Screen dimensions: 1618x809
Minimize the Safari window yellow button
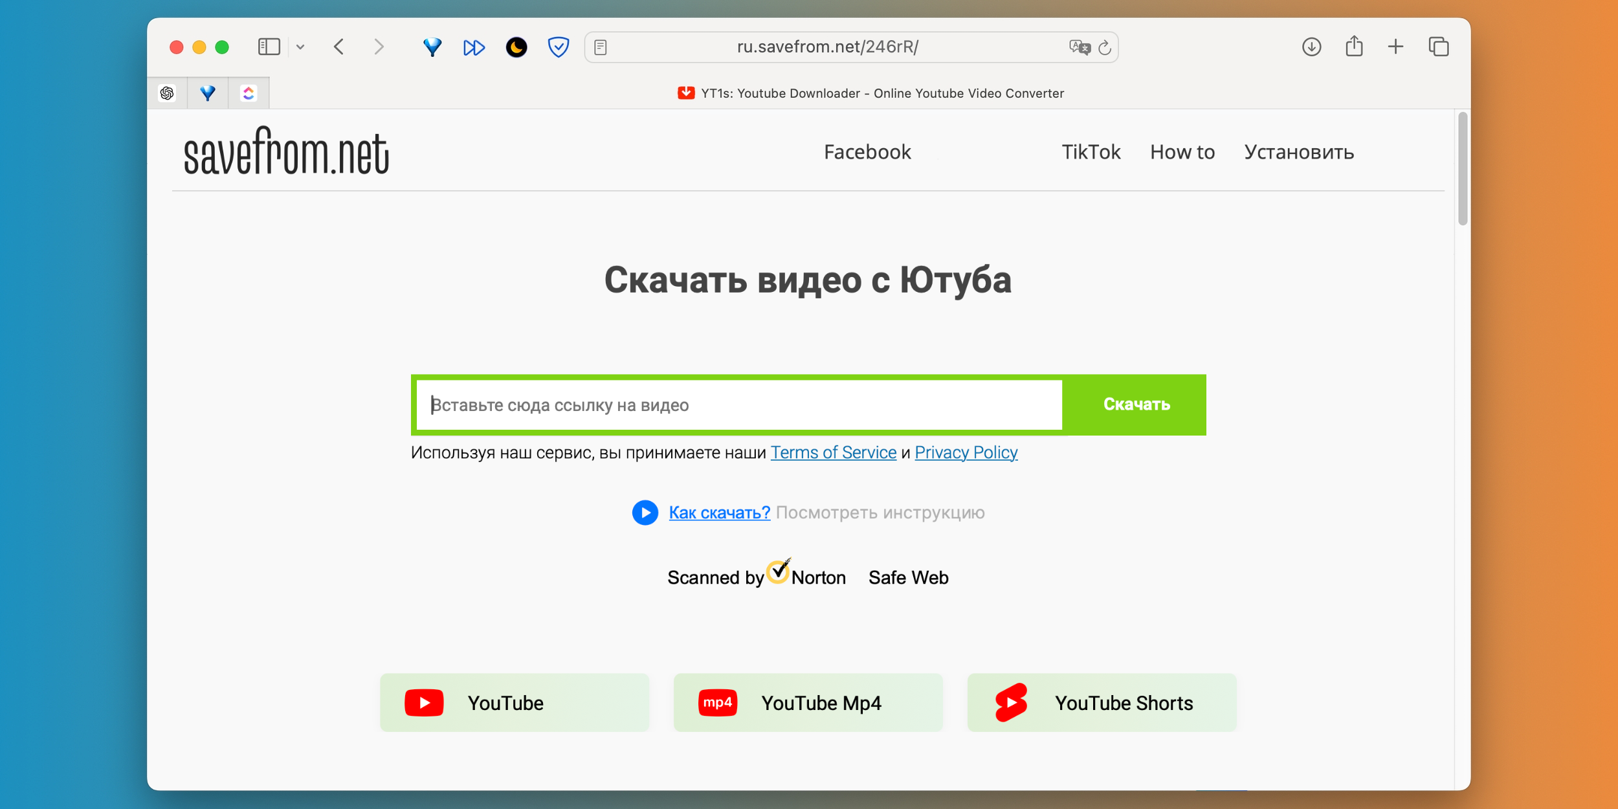[x=199, y=47]
